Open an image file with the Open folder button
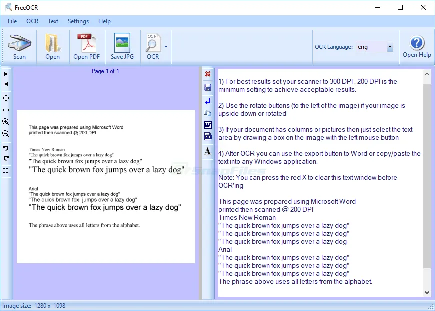Image resolution: width=435 pixels, height=311 pixels. click(53, 47)
